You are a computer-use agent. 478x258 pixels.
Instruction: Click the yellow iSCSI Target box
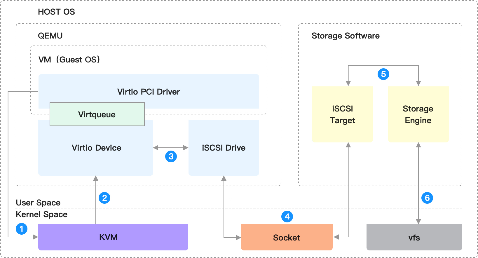click(342, 114)
